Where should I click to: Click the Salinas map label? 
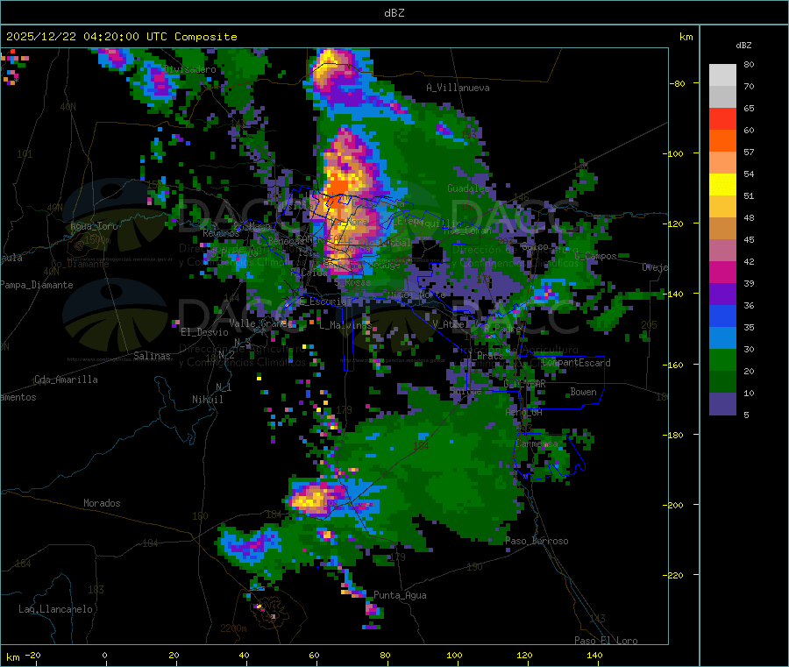click(152, 356)
